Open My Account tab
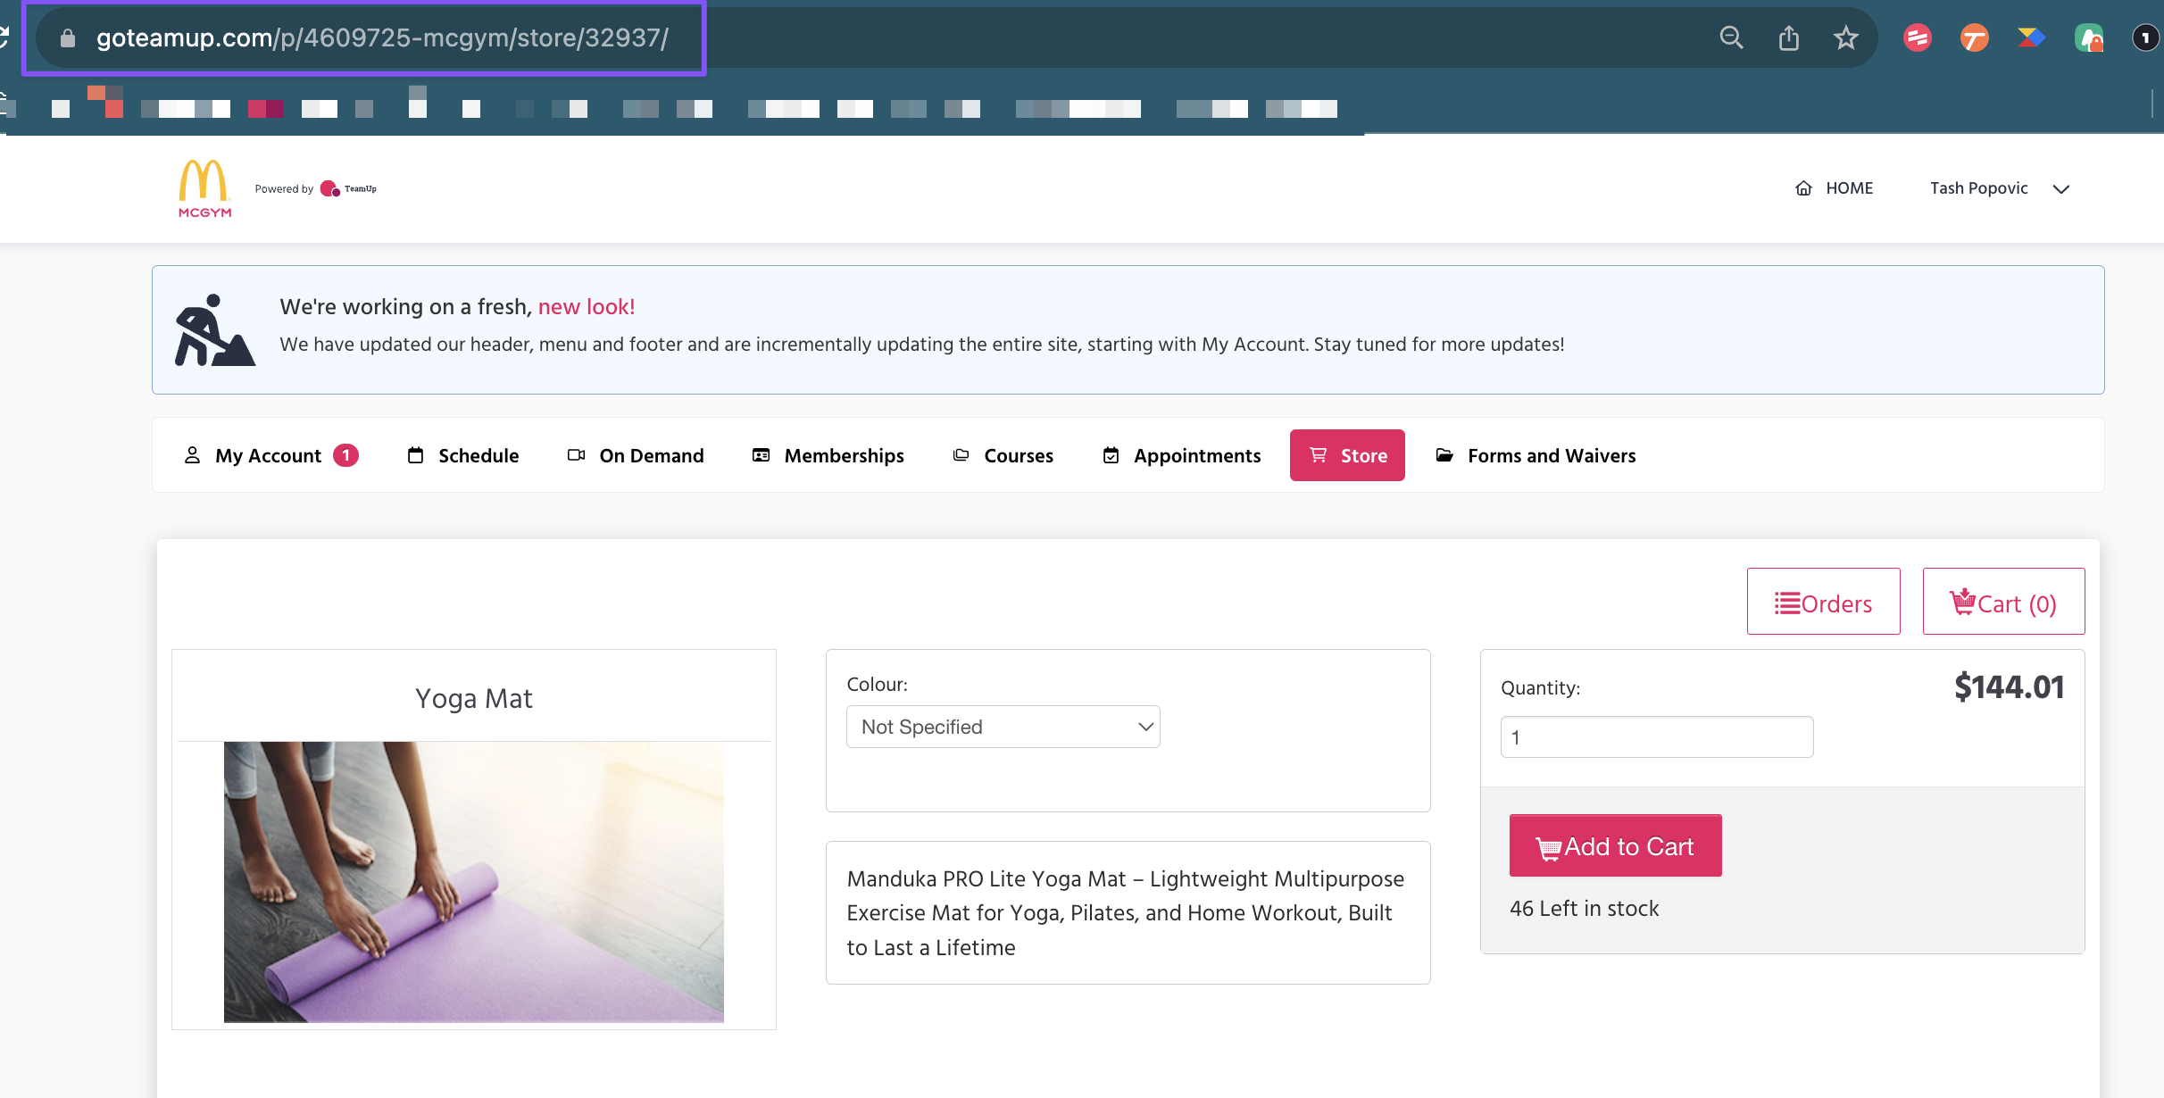This screenshot has width=2164, height=1098. (270, 455)
